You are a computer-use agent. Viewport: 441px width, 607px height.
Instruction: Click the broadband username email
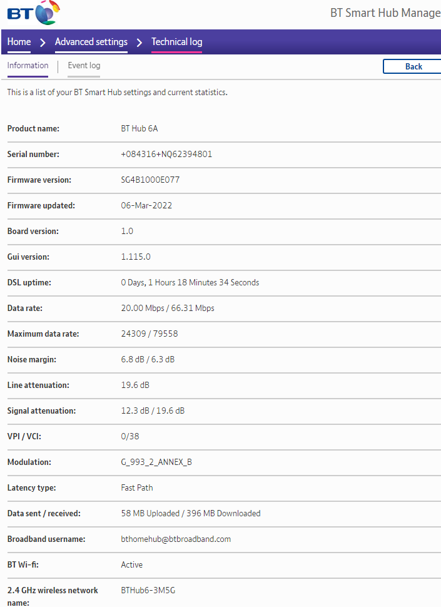pos(176,539)
